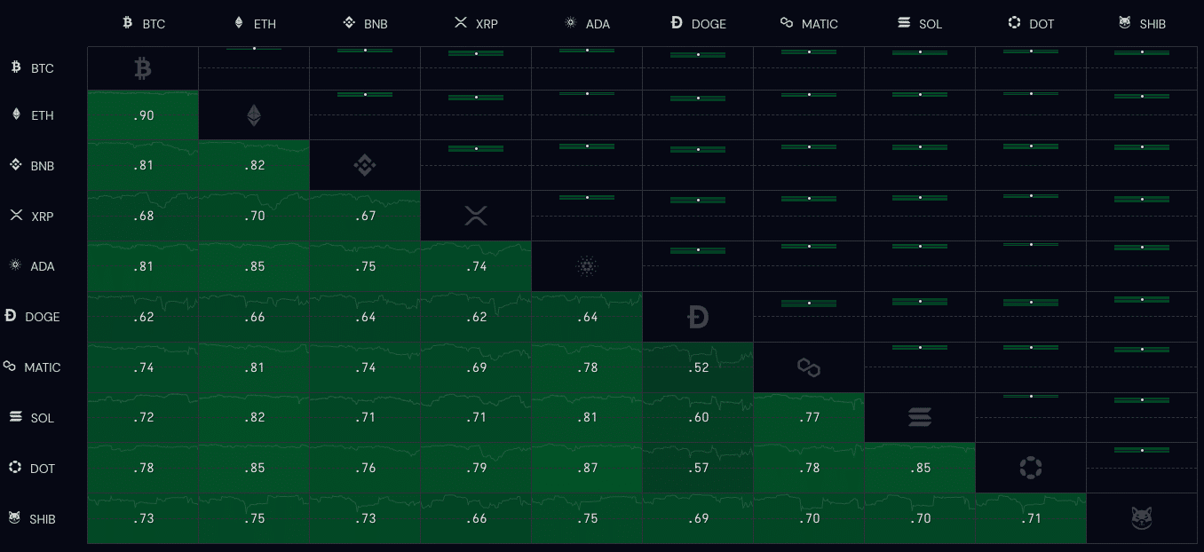
Task: Select the Bitcoin icon in the left sidebar
Action: 15,67
